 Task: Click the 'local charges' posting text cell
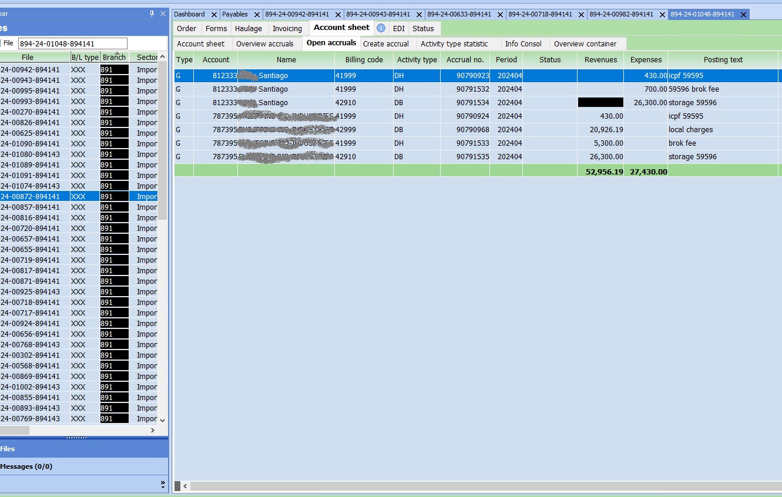(x=723, y=130)
